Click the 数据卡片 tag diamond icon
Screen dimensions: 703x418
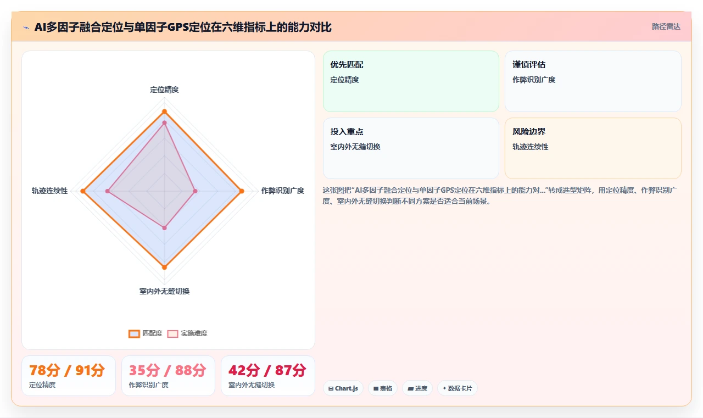(x=444, y=388)
